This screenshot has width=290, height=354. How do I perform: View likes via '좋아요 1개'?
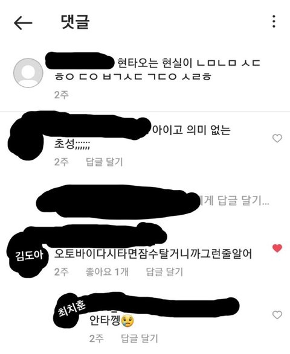tap(107, 272)
